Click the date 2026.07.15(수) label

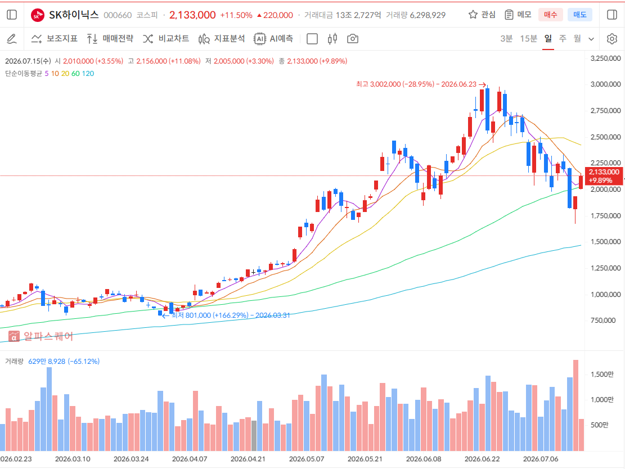coord(28,61)
